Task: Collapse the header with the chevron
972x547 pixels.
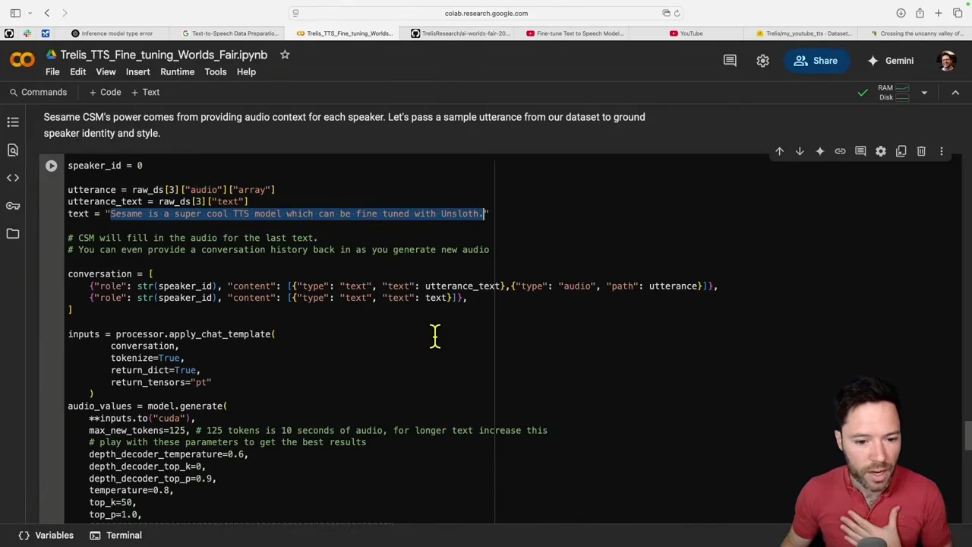Action: point(955,93)
